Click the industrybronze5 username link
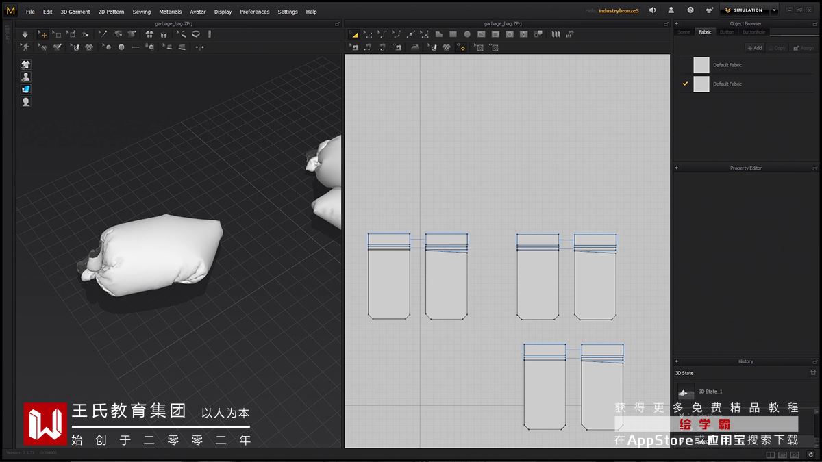822x462 pixels. pyautogui.click(x=619, y=12)
